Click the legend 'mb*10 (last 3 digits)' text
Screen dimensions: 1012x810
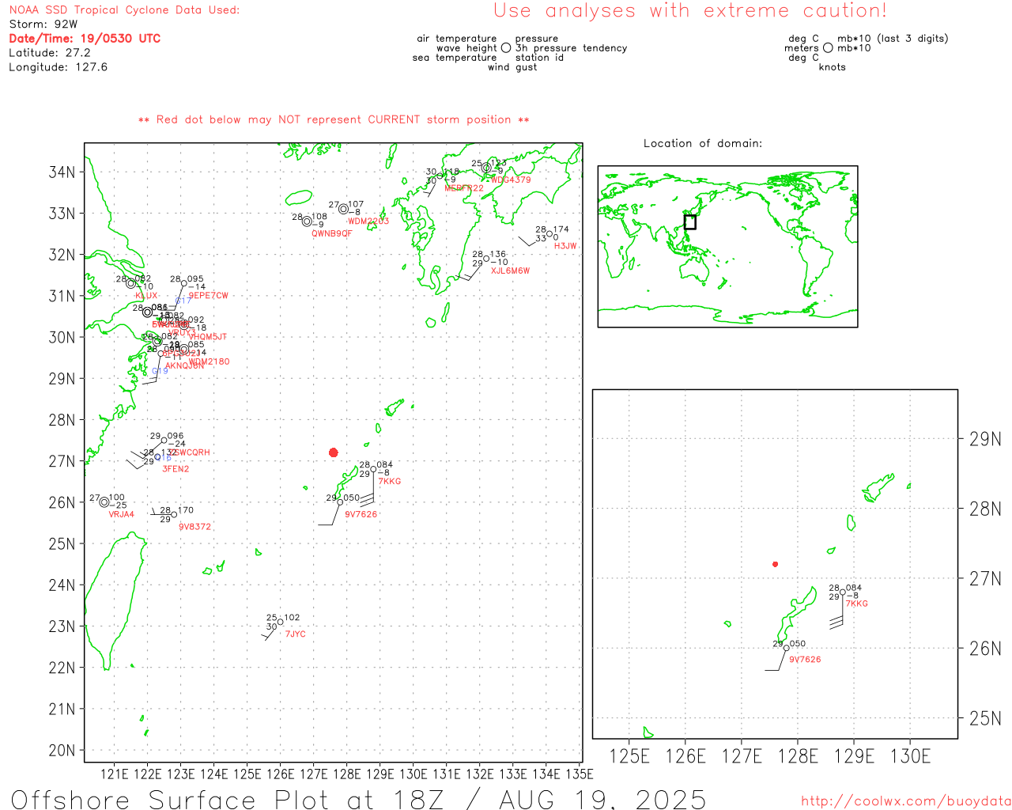click(x=893, y=39)
